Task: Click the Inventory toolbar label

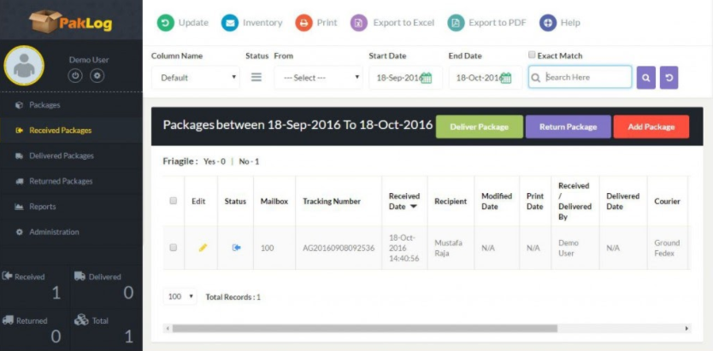Action: 262,23
